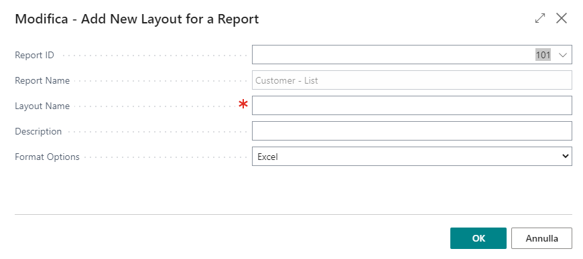Screen dimensions: 583x259
Task: Click the highlighted 101 value
Action: 543,55
